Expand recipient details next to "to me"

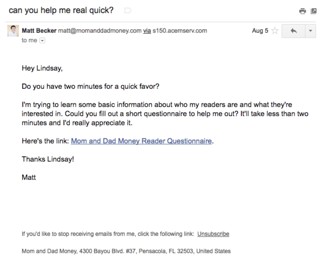coord(42,40)
